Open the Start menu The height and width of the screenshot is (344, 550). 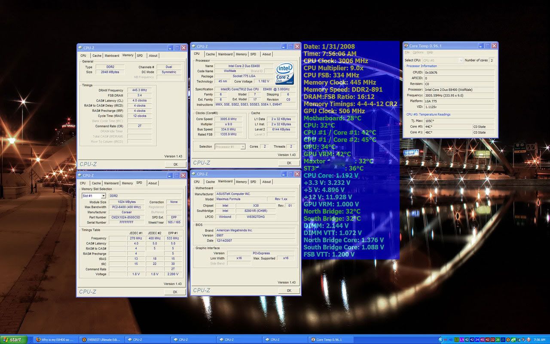13,340
